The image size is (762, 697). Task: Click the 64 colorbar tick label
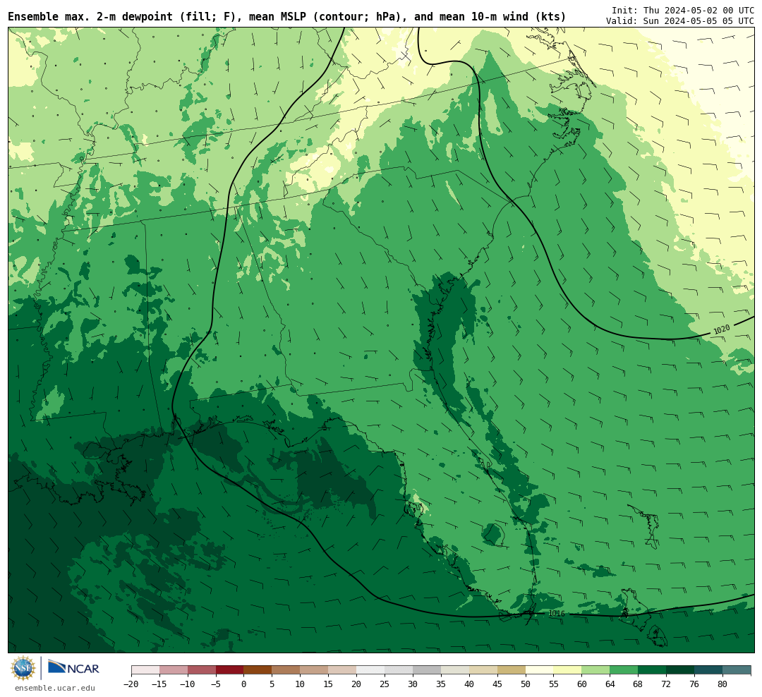pyautogui.click(x=610, y=684)
